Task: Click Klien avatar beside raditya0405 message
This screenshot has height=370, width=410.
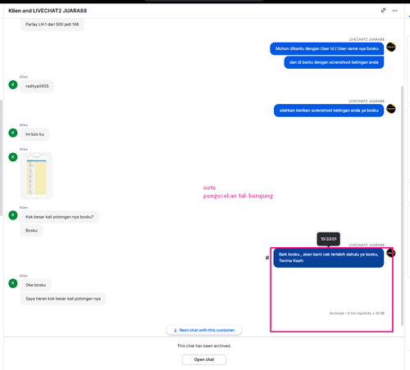Action: click(x=13, y=85)
